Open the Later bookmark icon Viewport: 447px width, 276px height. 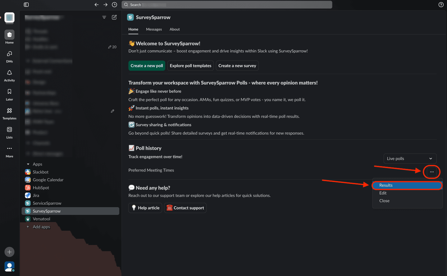tap(9, 92)
